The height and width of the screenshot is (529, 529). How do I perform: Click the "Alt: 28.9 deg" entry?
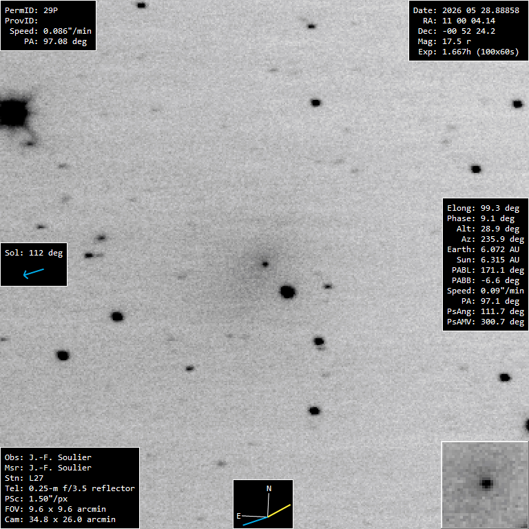[x=488, y=229]
